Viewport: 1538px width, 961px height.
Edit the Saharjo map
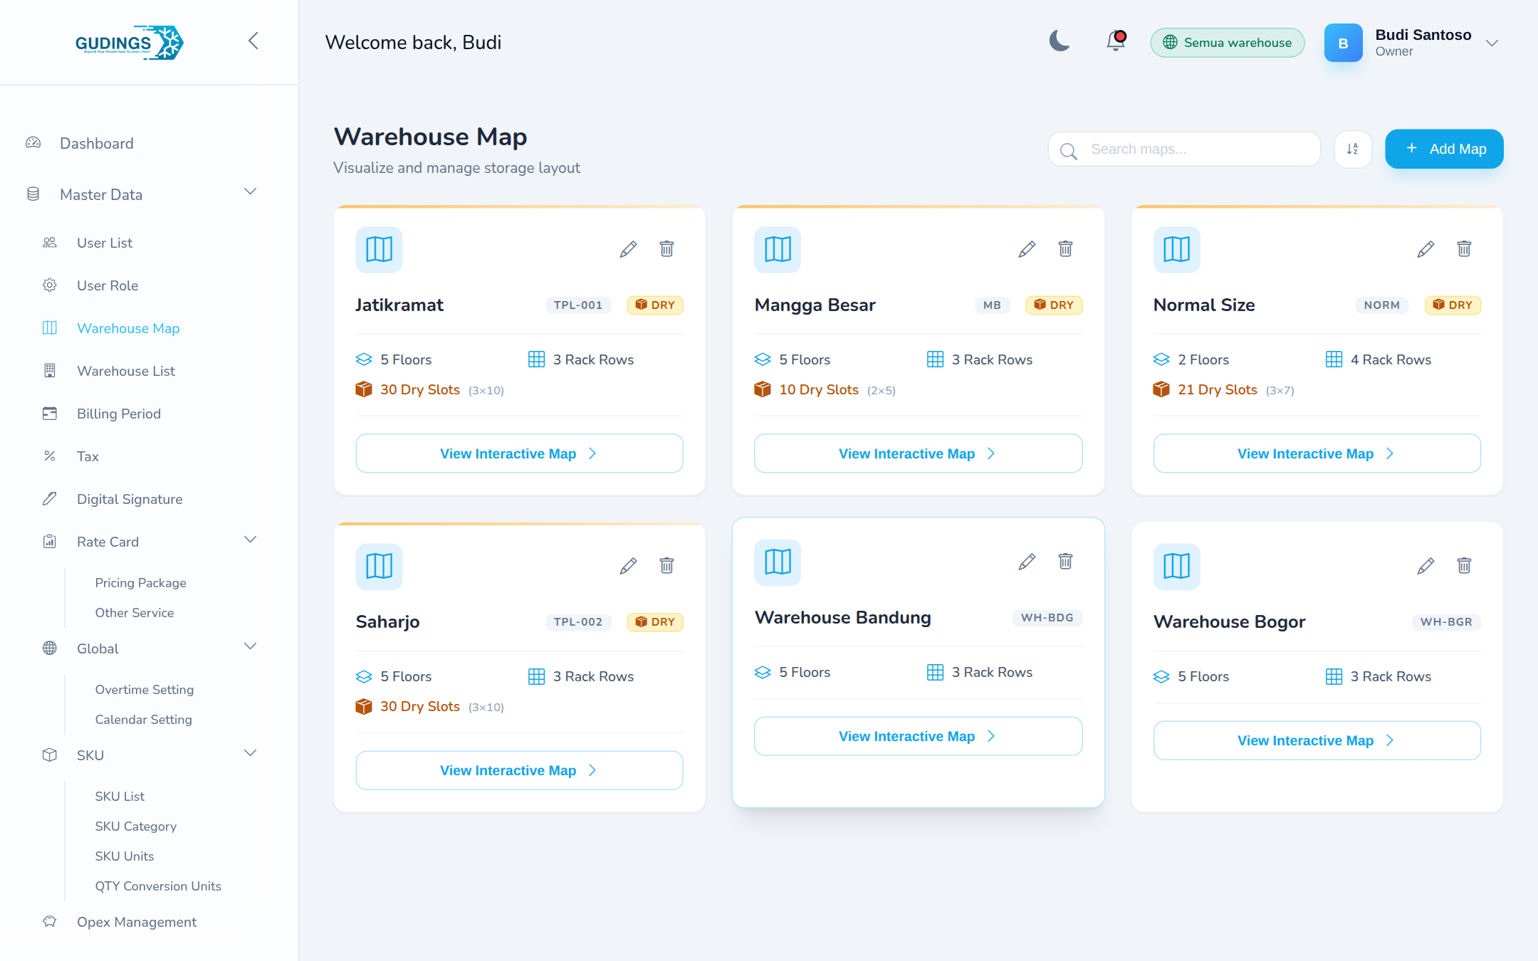pyautogui.click(x=628, y=566)
